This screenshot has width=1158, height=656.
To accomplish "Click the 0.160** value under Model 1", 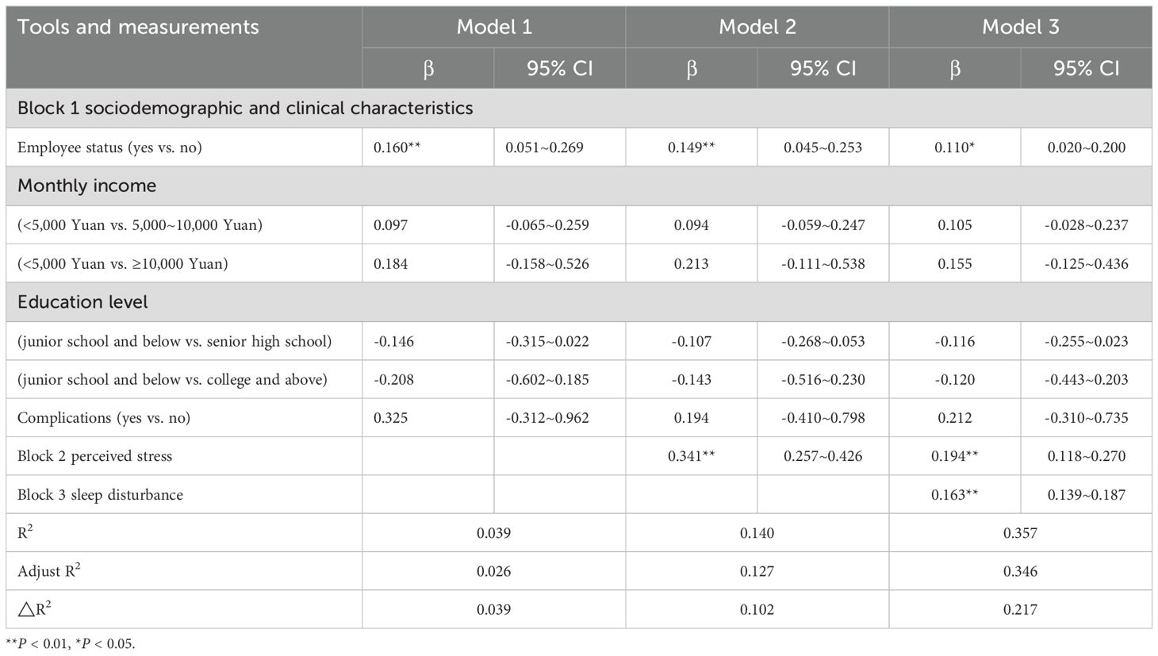I will (397, 148).
